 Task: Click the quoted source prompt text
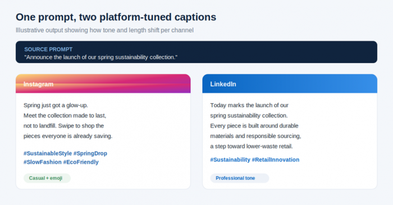(x=100, y=57)
